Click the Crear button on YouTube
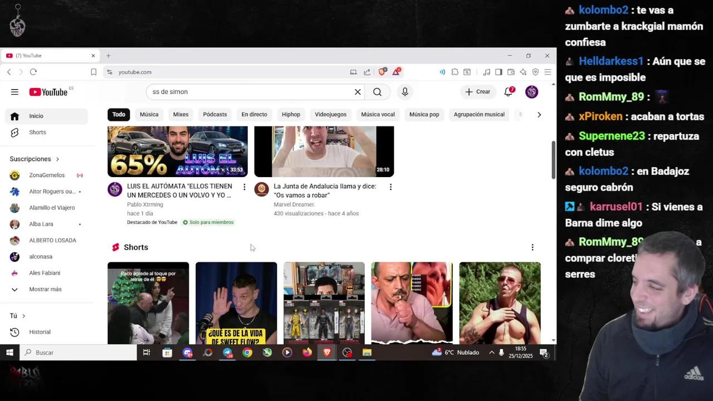 click(478, 91)
